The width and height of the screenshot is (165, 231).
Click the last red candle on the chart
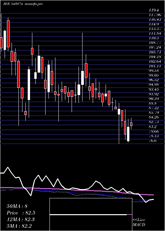(131, 124)
